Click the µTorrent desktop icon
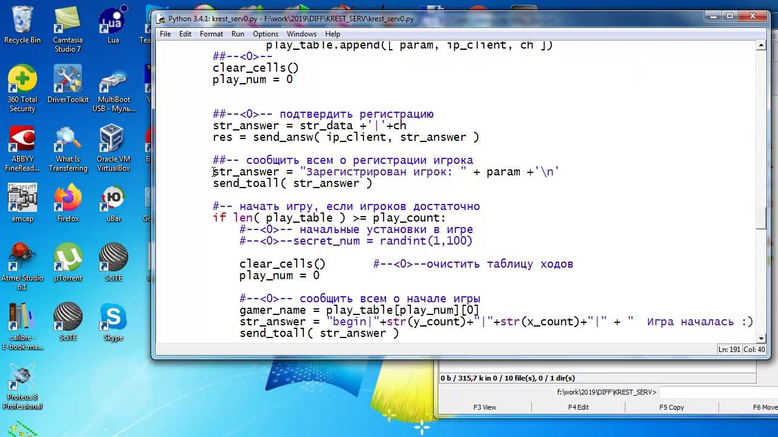778x437 pixels. pos(68,262)
